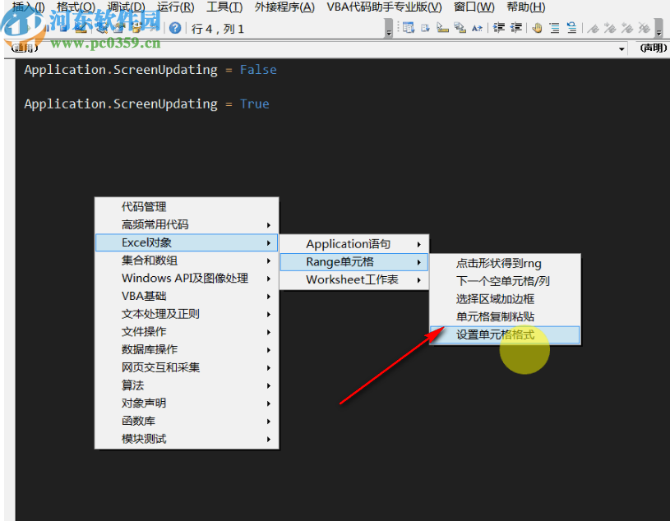The height and width of the screenshot is (521, 670).
Task: Click the Parameter Info toolbar icon
Action: point(460,28)
